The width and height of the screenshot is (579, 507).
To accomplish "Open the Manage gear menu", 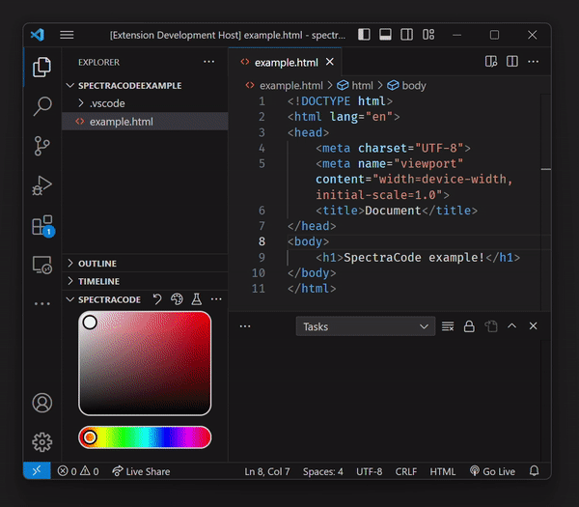I will pyautogui.click(x=42, y=442).
